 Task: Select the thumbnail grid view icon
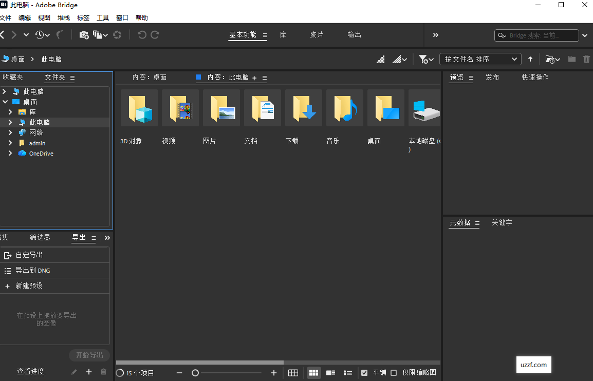(313, 373)
